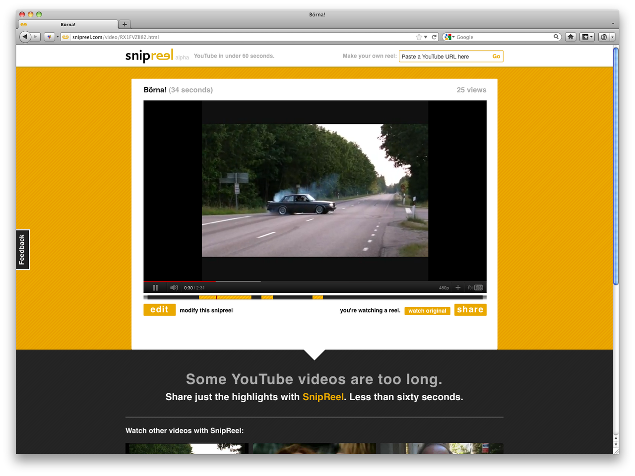
Task: Click watch original to see the full video
Action: (x=427, y=311)
